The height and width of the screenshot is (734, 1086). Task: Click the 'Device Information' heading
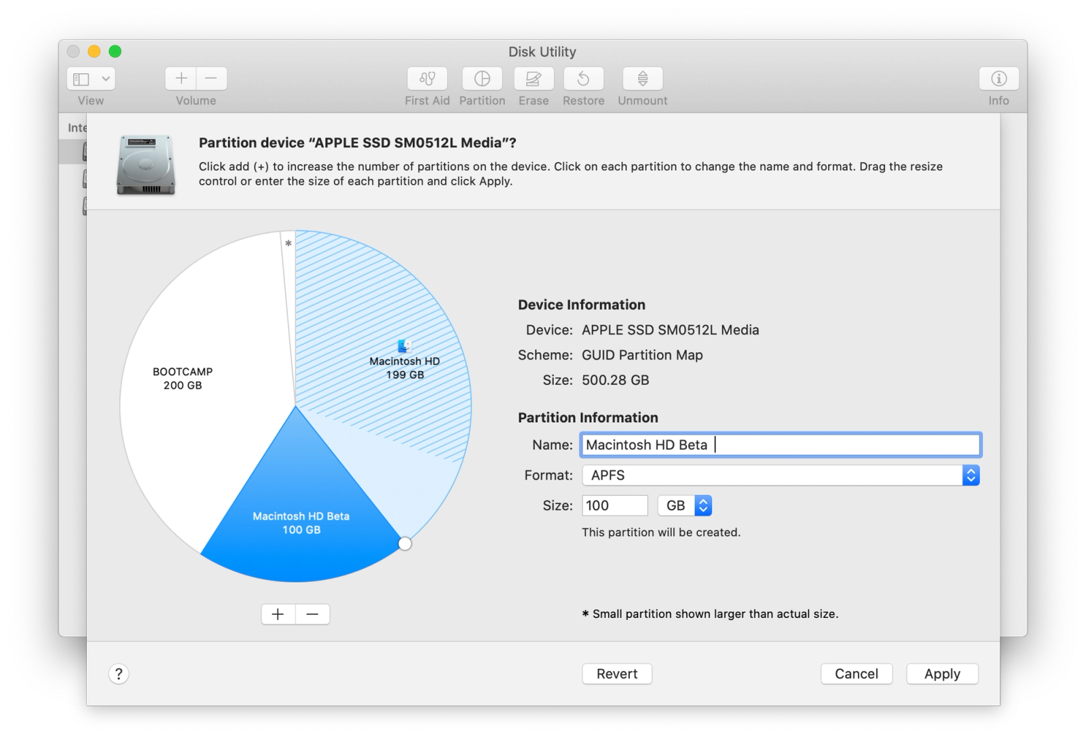point(582,305)
